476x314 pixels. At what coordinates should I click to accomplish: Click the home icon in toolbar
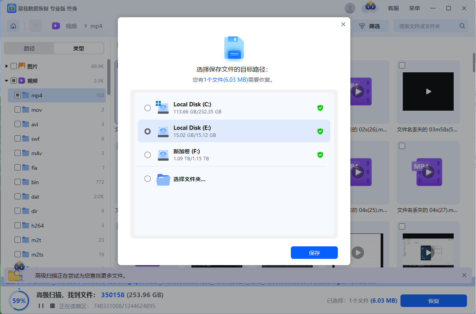pyautogui.click(x=13, y=26)
